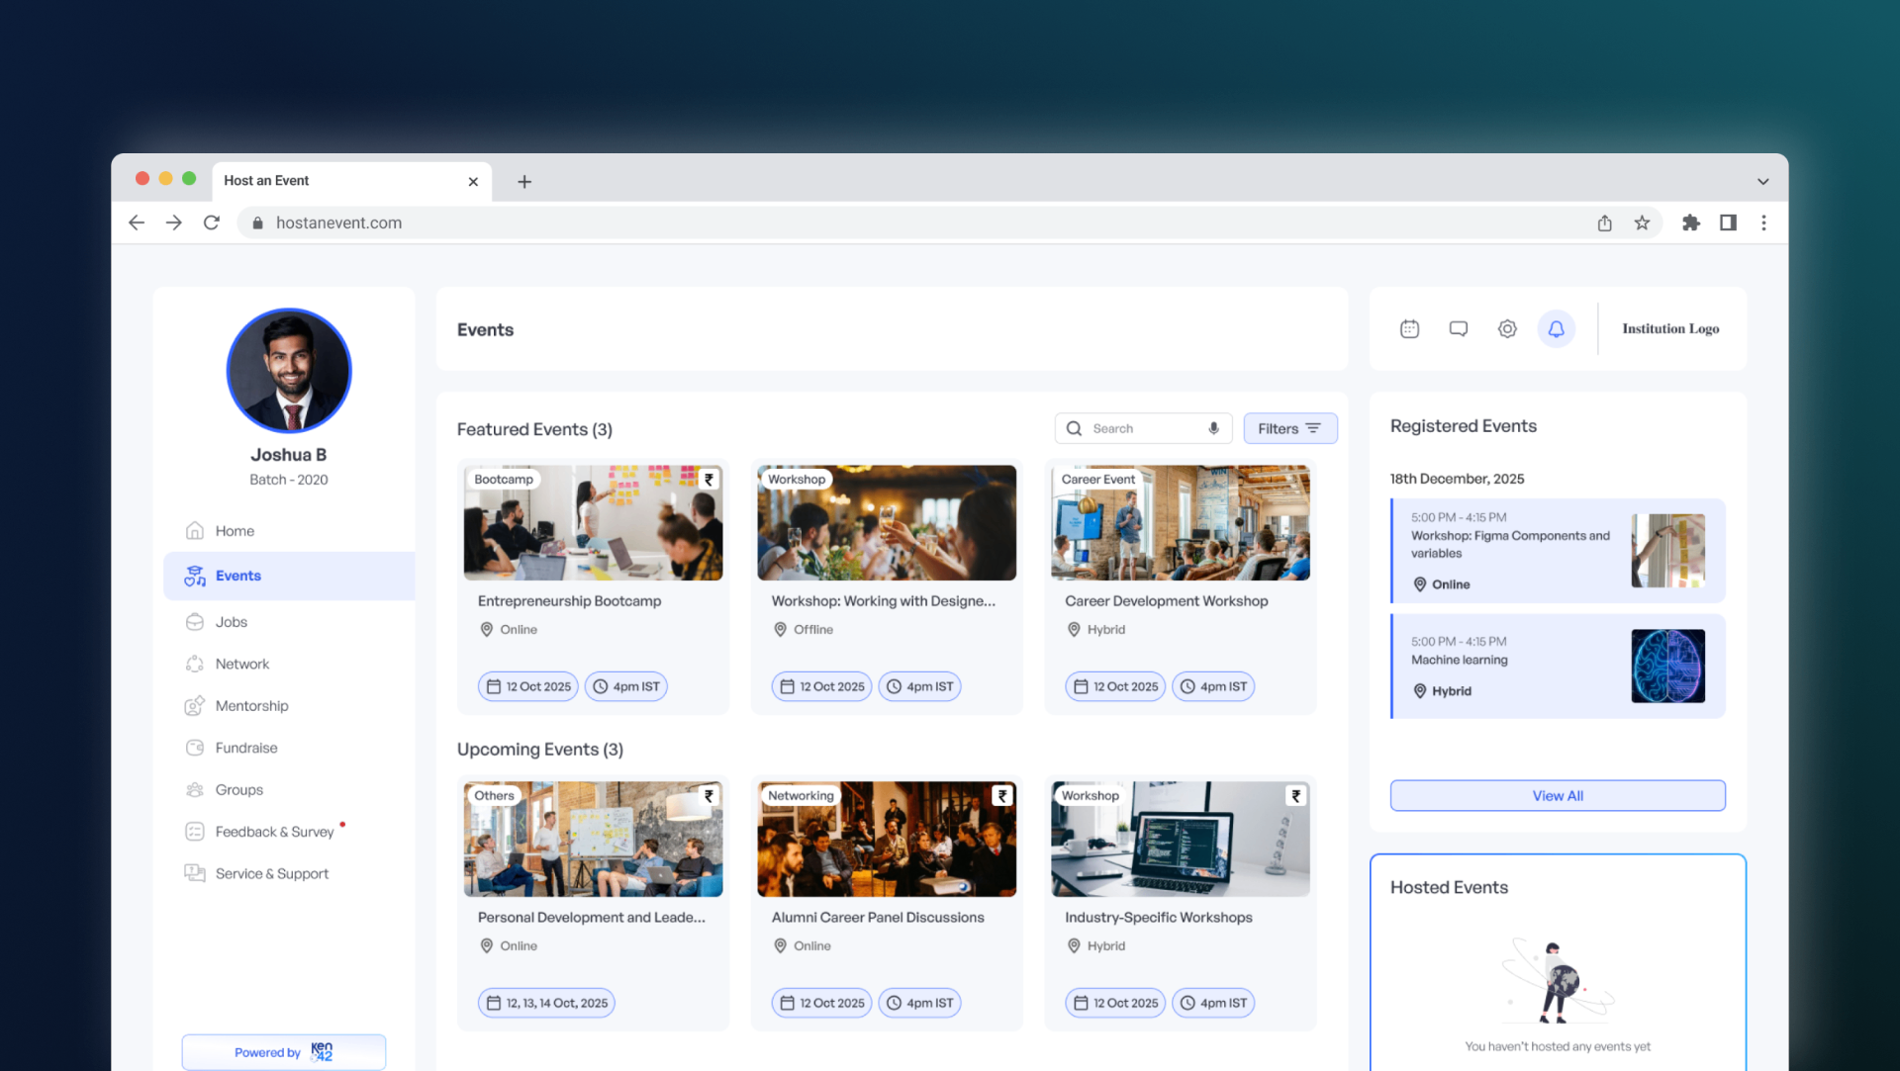Click the magnifier icon in the Search box

pyautogui.click(x=1074, y=428)
